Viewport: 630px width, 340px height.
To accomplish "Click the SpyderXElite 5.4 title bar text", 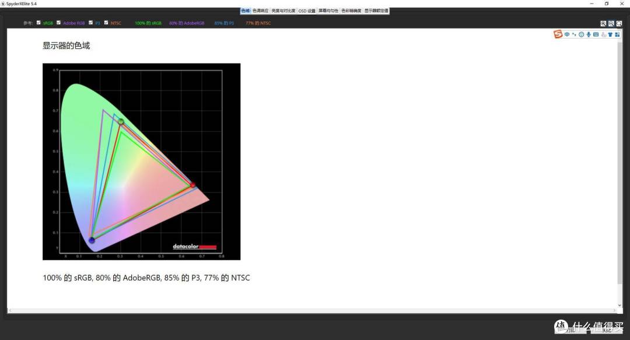I will pyautogui.click(x=22, y=3).
